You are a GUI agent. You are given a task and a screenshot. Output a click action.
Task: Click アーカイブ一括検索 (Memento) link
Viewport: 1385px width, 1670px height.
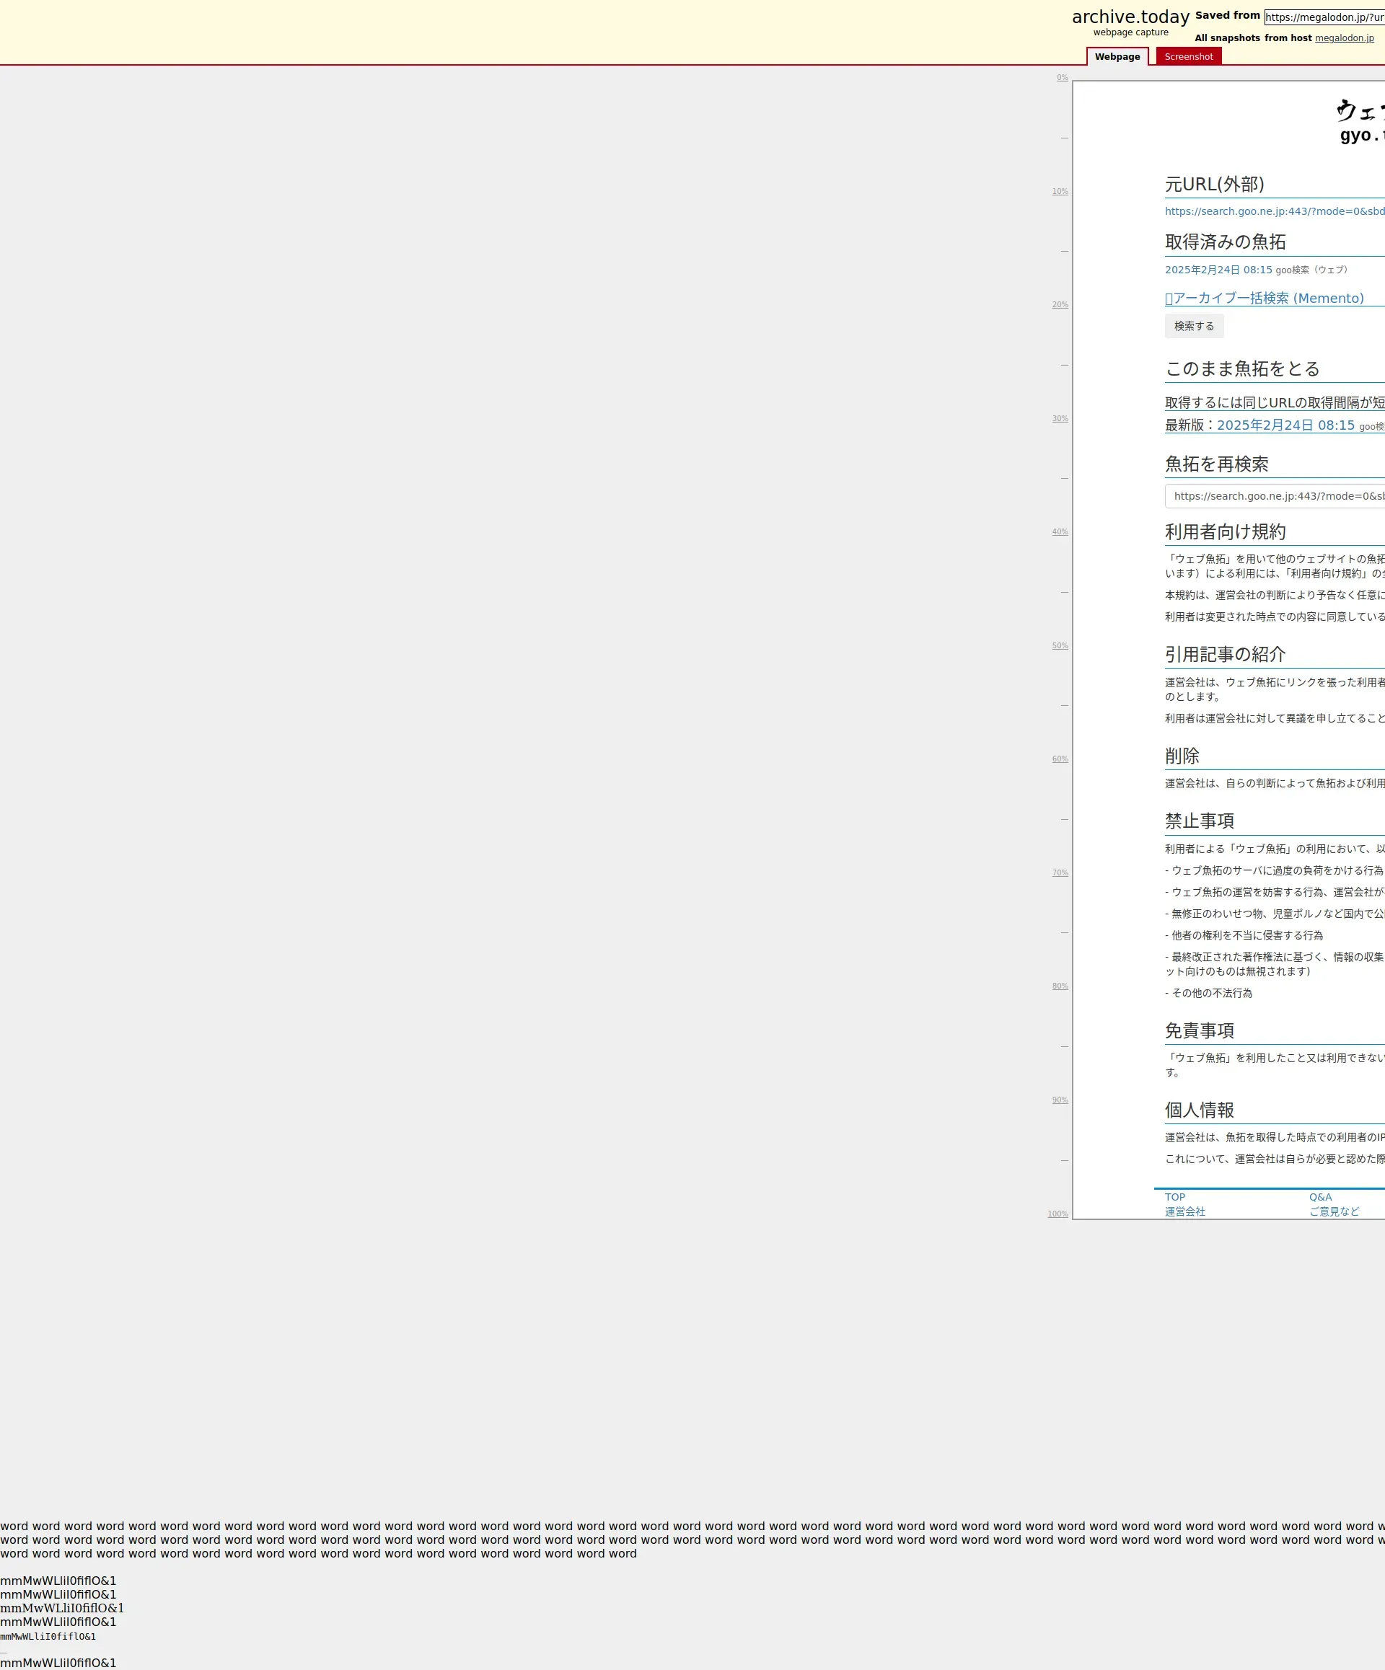pos(1265,299)
